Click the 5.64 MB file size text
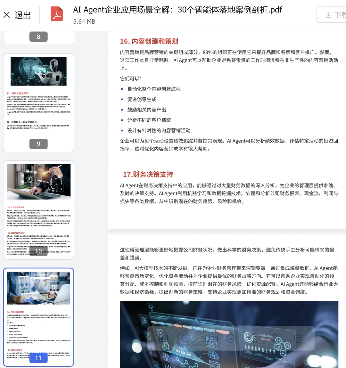This screenshot has height=368, width=346. point(84,21)
